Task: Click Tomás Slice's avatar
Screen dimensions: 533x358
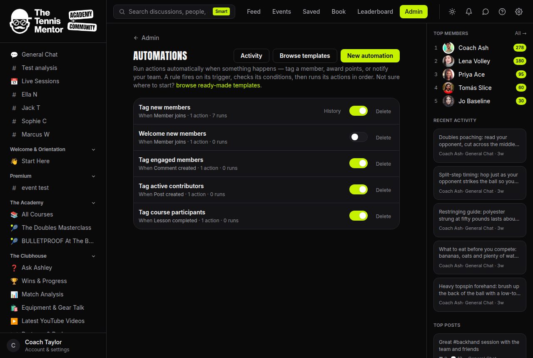Action: 448,88
